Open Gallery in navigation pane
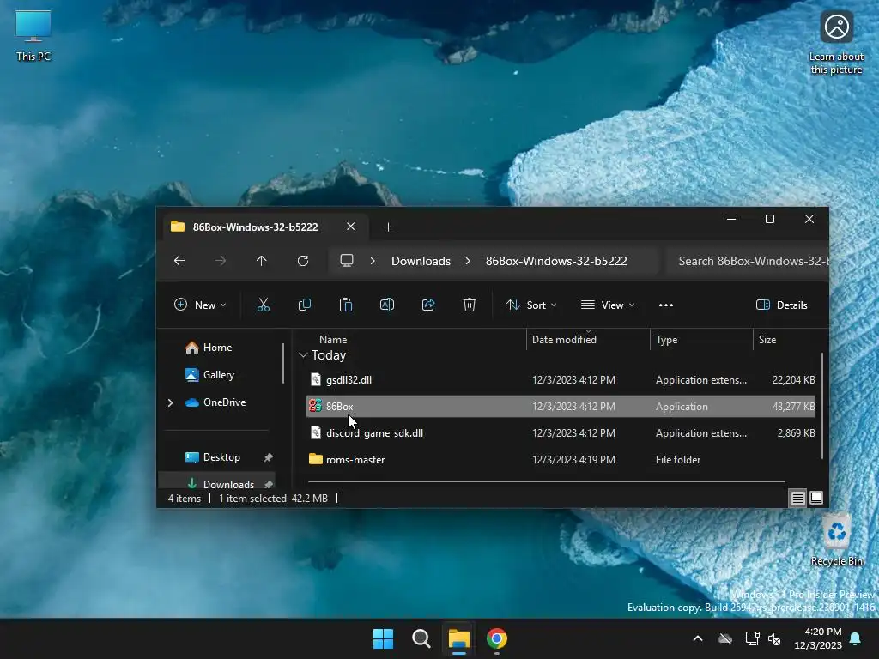Screen dimensions: 879x659 tap(219, 375)
